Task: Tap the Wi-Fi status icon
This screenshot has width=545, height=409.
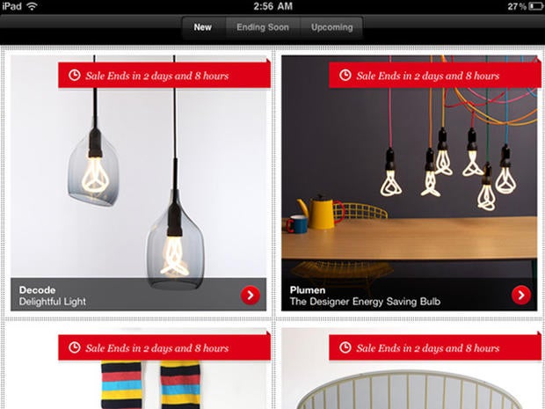Action: click(32, 6)
